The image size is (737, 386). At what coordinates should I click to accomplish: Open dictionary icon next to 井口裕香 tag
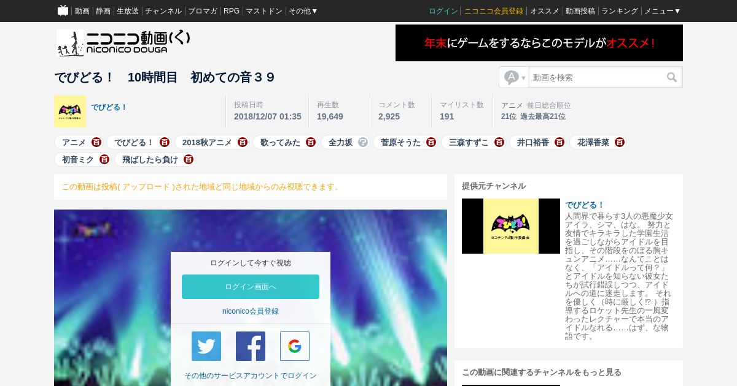[x=560, y=142]
